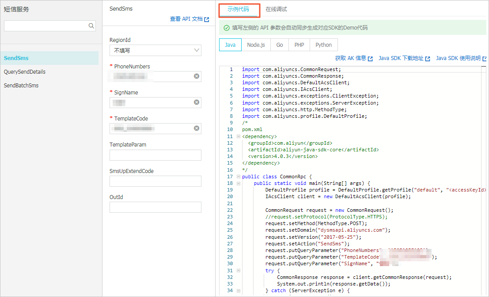Image resolution: width=489 pixels, height=297 pixels.
Task: Collapse code fold at line 18 main method
Action: pos(239,184)
